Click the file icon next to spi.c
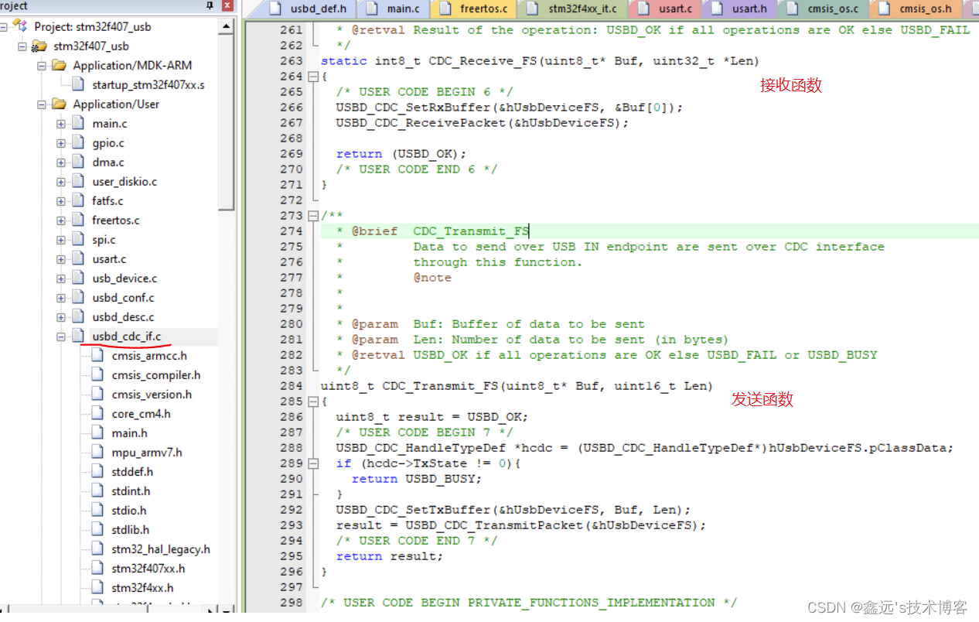 (78, 239)
